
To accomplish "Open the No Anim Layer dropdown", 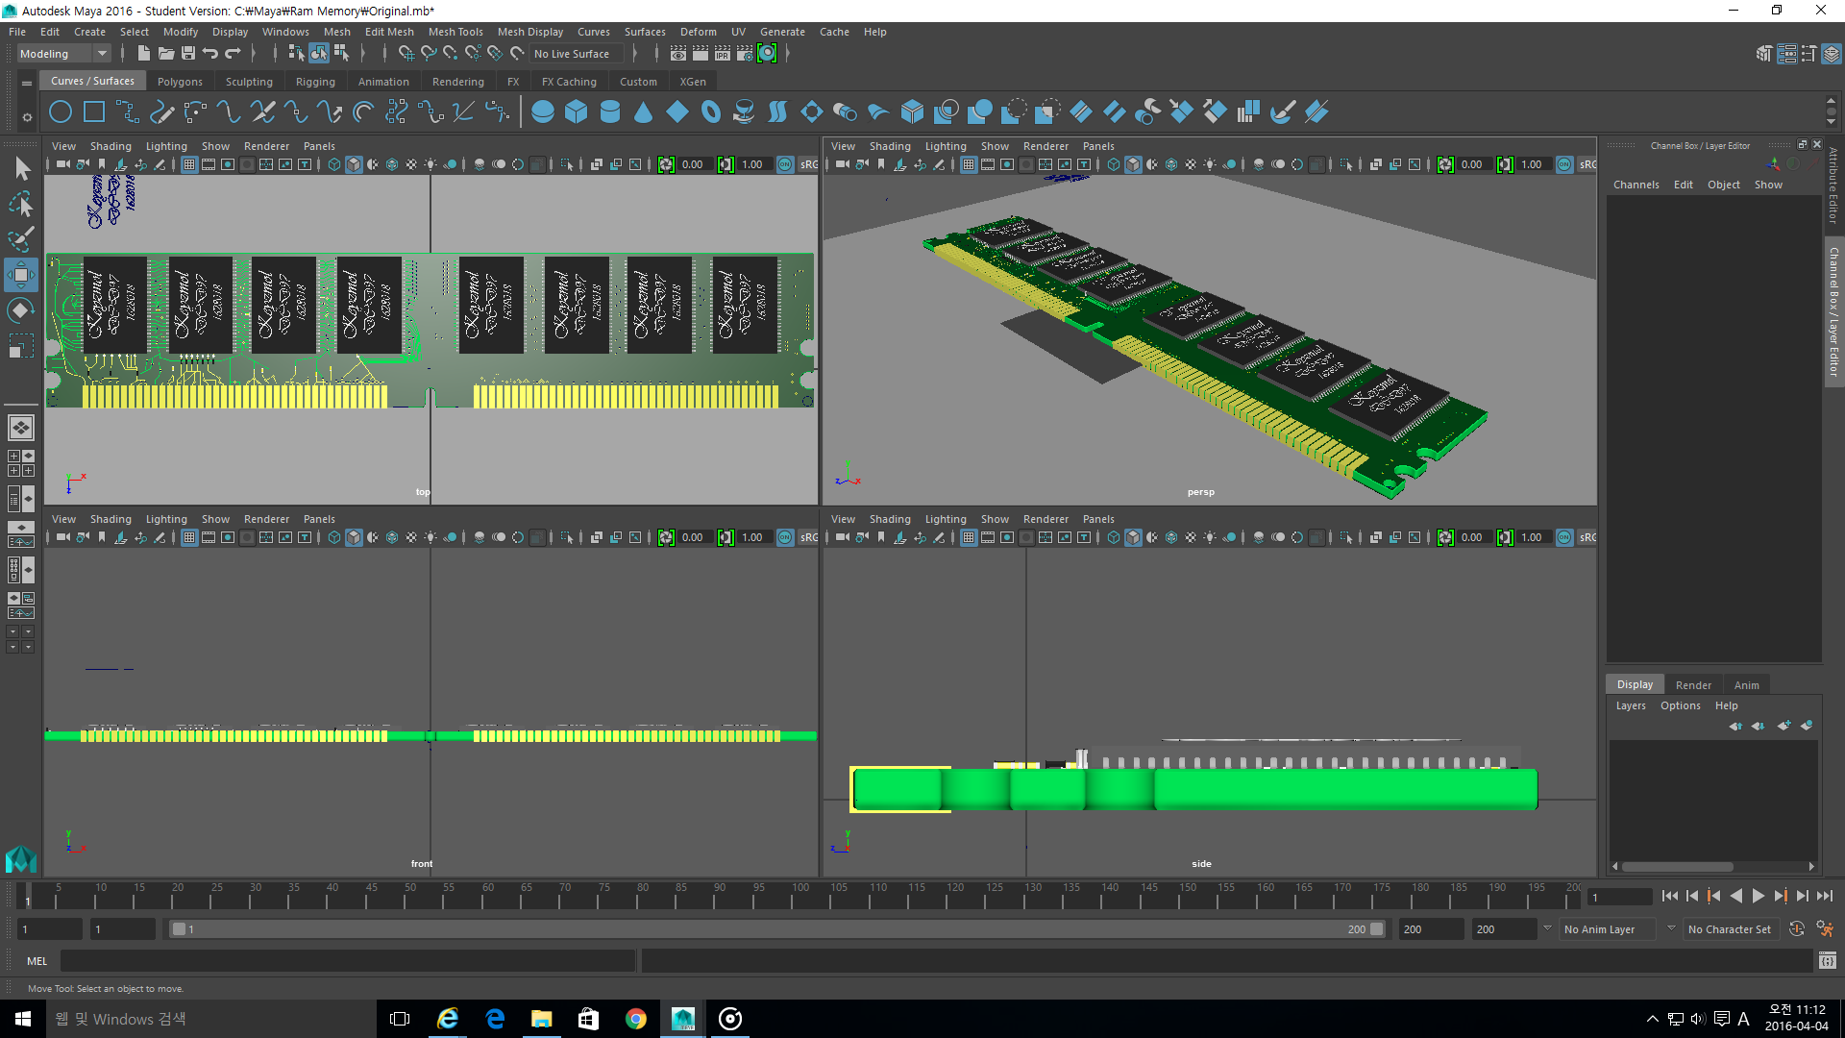I will click(x=1608, y=929).
